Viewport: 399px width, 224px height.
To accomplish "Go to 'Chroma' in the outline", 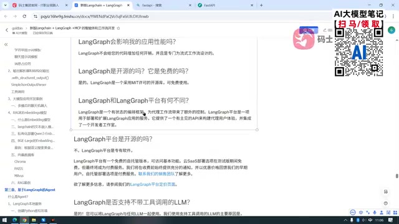I will coord(20,162).
